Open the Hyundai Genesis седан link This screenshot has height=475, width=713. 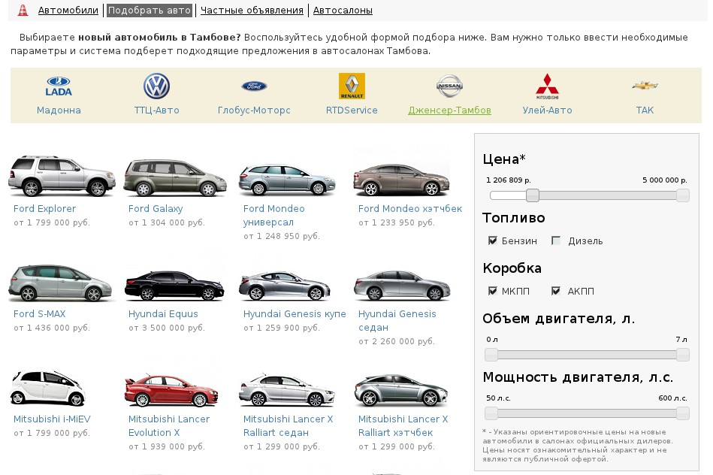(x=397, y=320)
